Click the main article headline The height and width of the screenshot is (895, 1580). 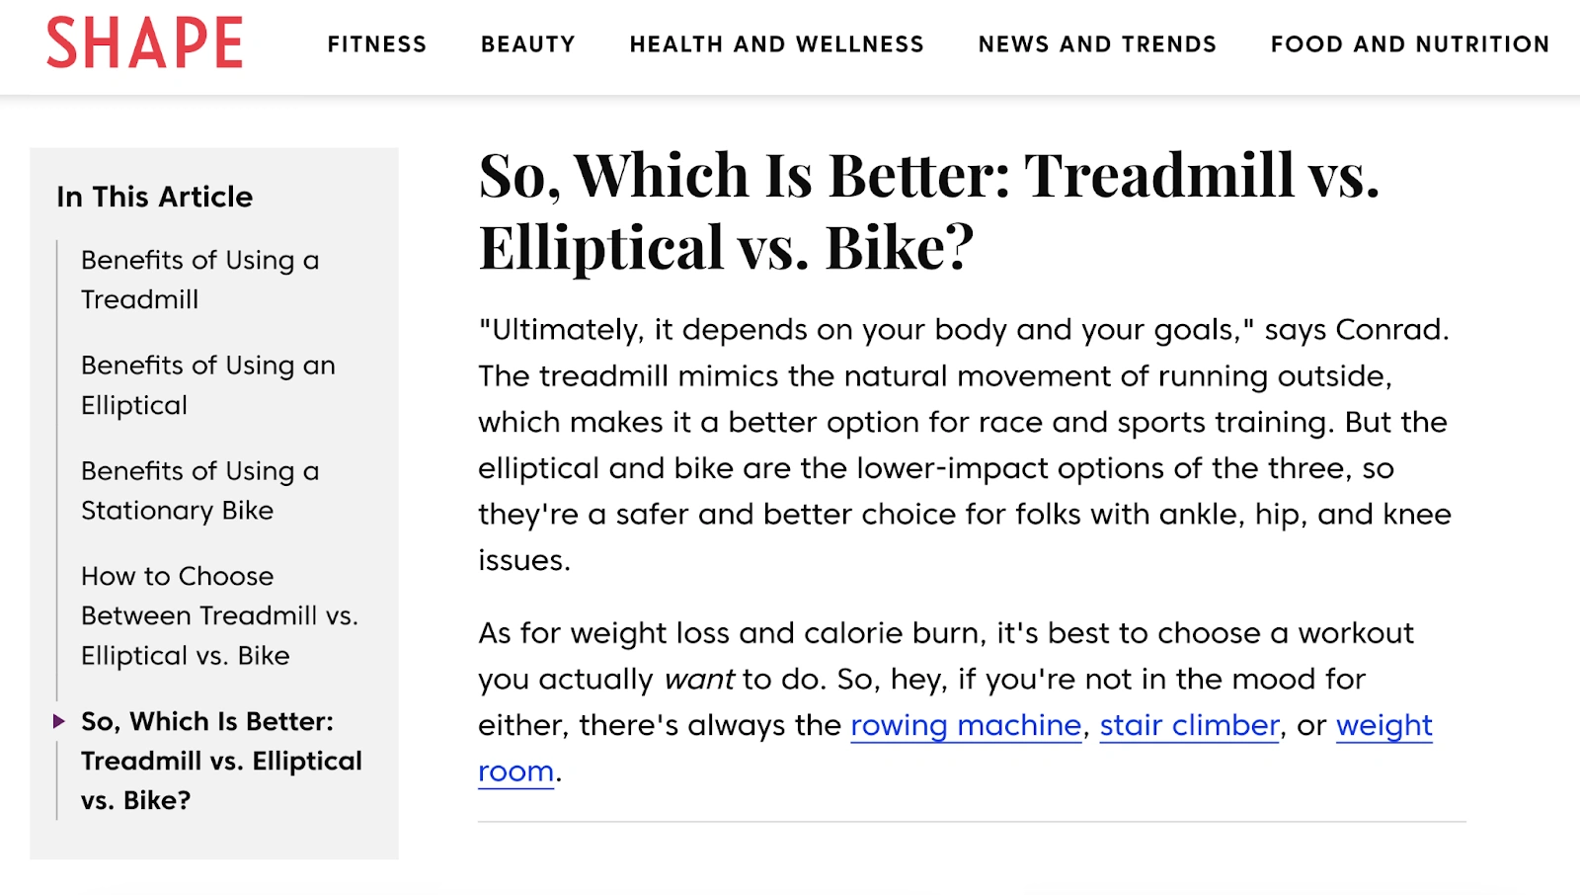click(x=928, y=210)
